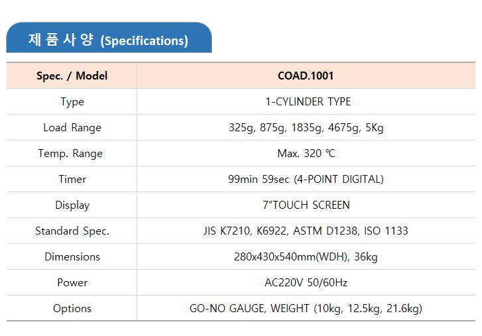Screen dimensions: 482x336
Task: Click the Type row label
Action: pos(72,101)
